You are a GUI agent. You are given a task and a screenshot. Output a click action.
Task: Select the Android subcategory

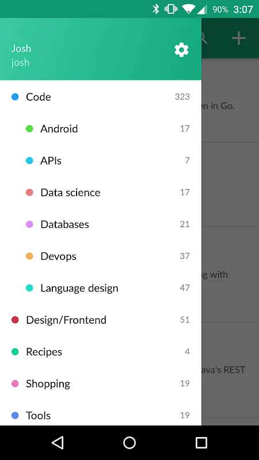[101, 128]
